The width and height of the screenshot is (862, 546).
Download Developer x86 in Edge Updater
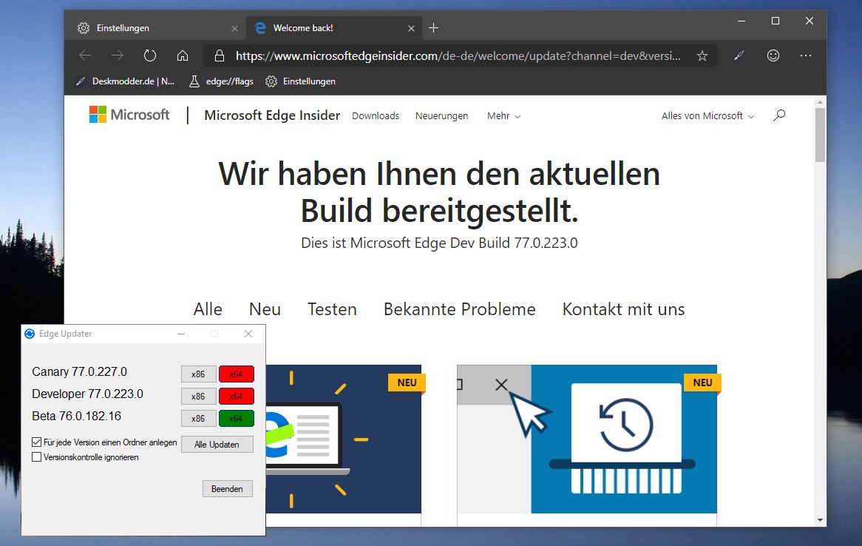click(198, 397)
